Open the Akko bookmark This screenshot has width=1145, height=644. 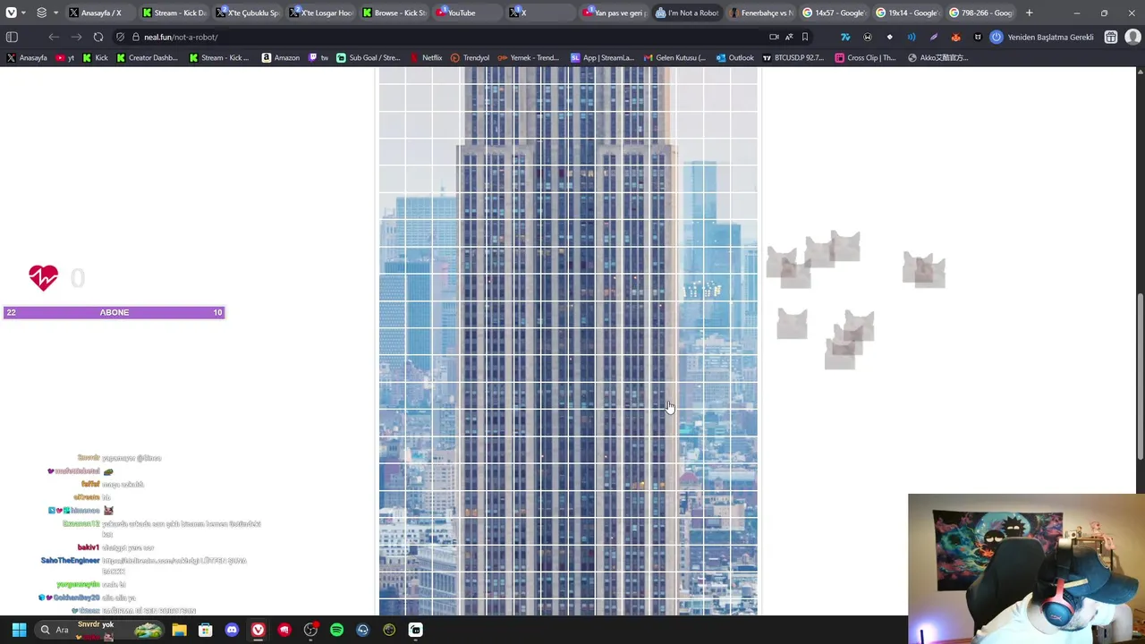(x=937, y=57)
